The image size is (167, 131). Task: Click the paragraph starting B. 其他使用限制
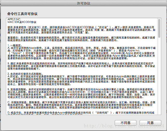click(x=81, y=93)
